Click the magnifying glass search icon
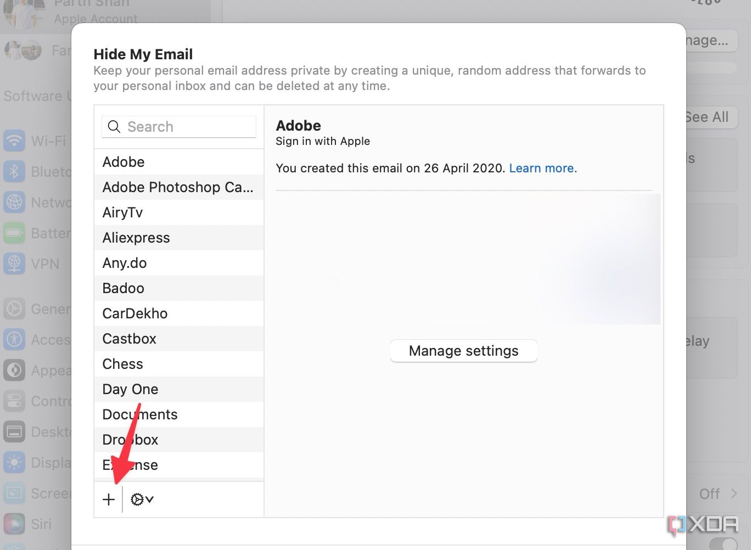The image size is (751, 550). click(x=114, y=127)
